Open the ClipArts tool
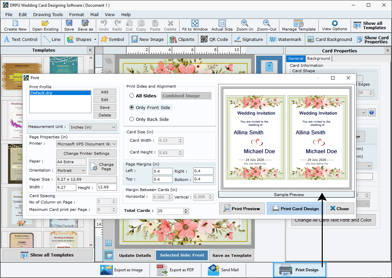 point(182,39)
